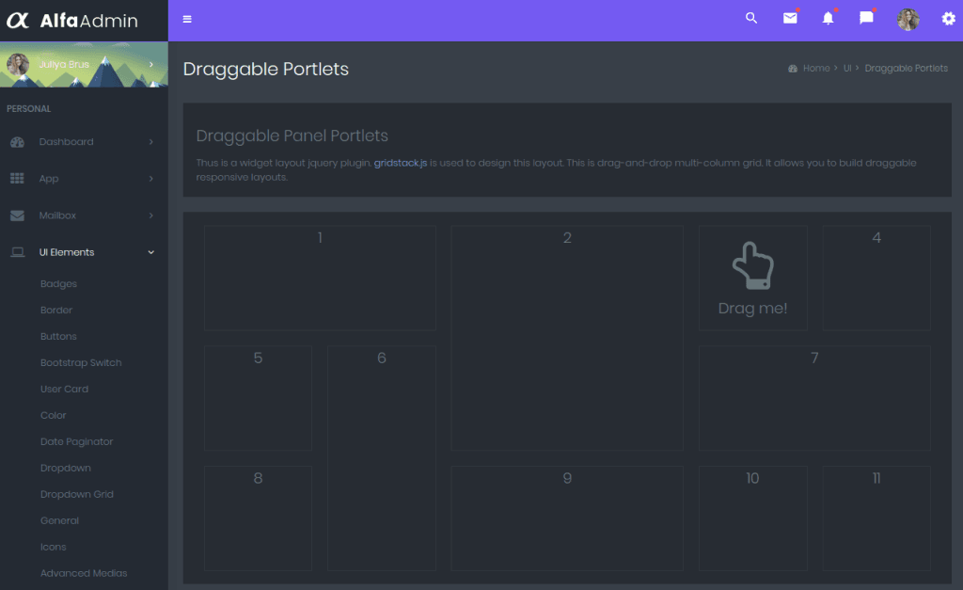
Task: Open Date Paginator submenu item
Action: coord(76,442)
